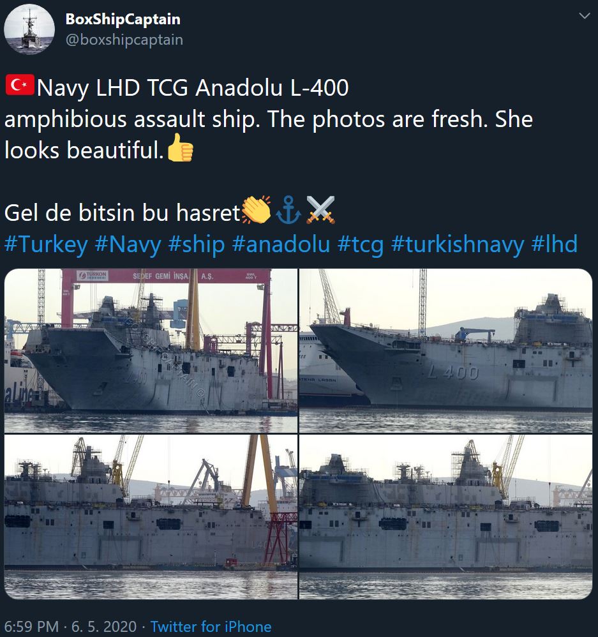Select the #tcg hashtag

[361, 244]
